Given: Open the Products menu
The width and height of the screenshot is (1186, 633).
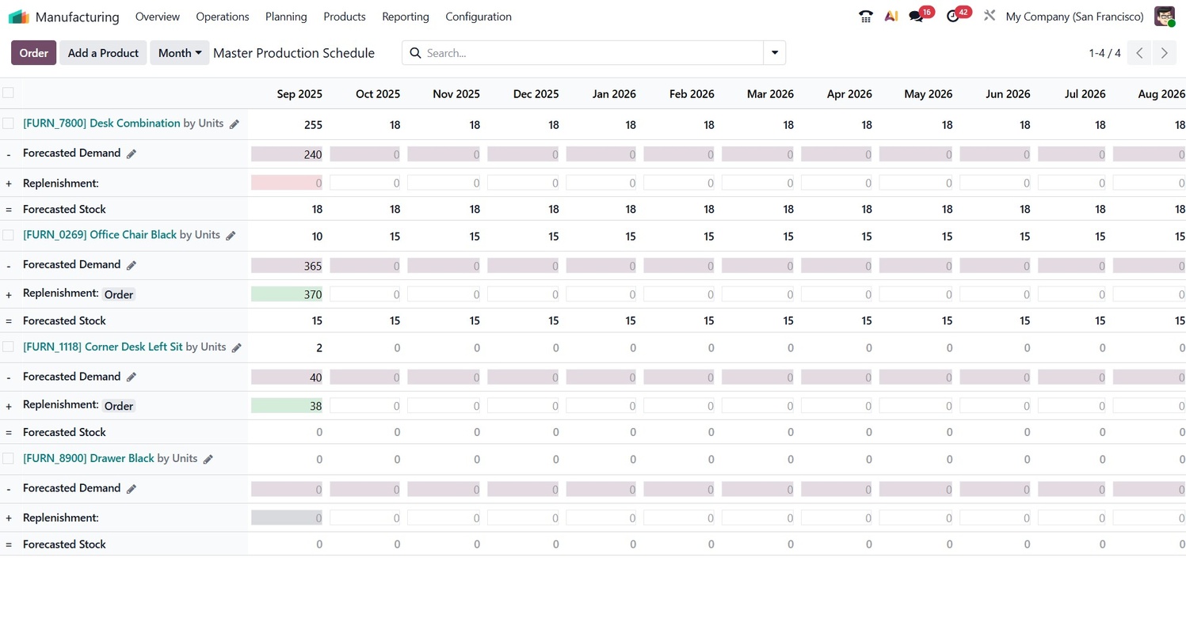Looking at the screenshot, I should point(345,17).
